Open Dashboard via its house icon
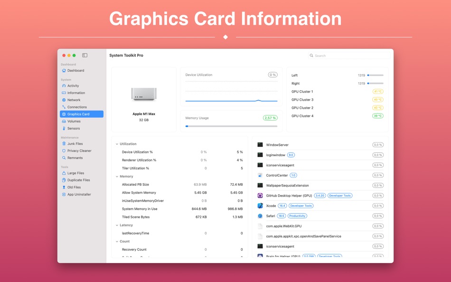451x282 pixels. click(x=64, y=70)
